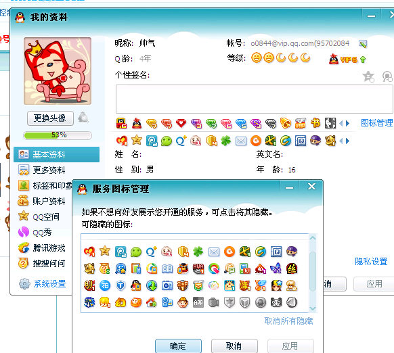
Task: Open the 隐私设置 link
Action: [371, 261]
